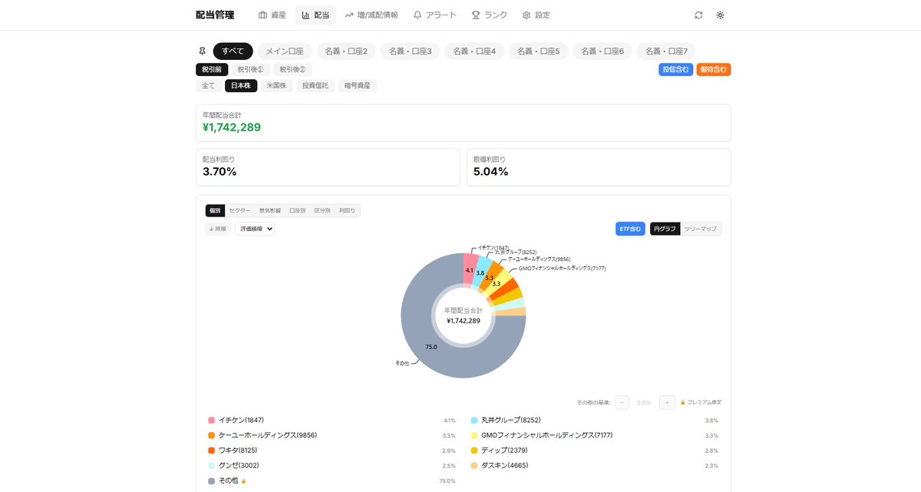Select the 名義・口座2 account filter
The width and height of the screenshot is (921, 492).
(x=346, y=51)
